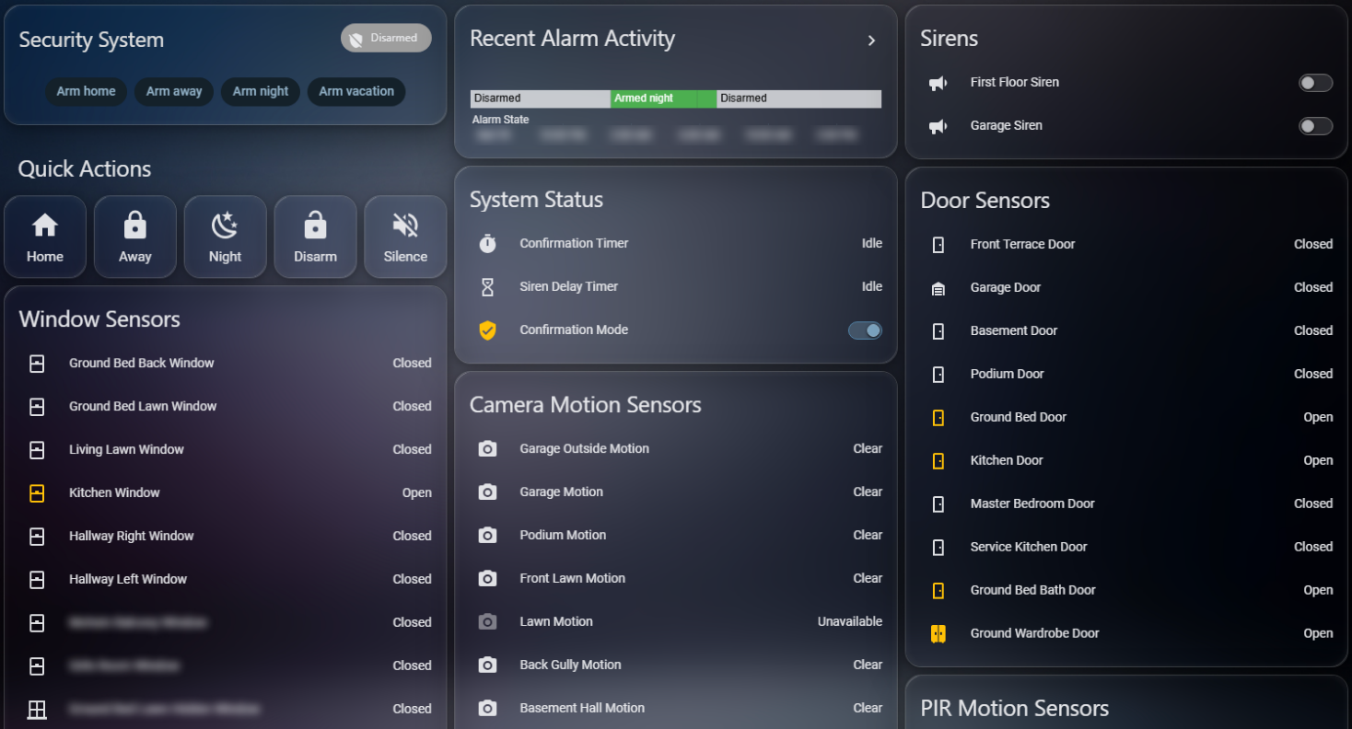Select the Night mode quick action
The width and height of the screenshot is (1352, 729).
point(225,225)
